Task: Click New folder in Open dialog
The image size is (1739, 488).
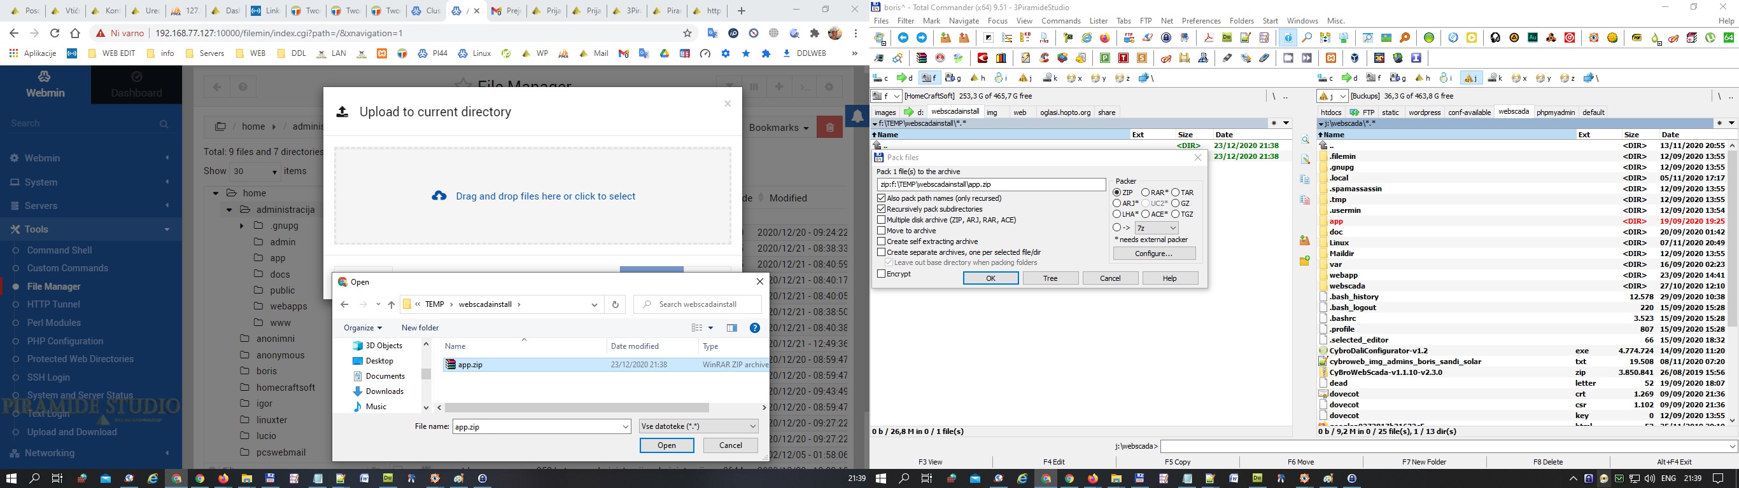Action: pyautogui.click(x=420, y=328)
